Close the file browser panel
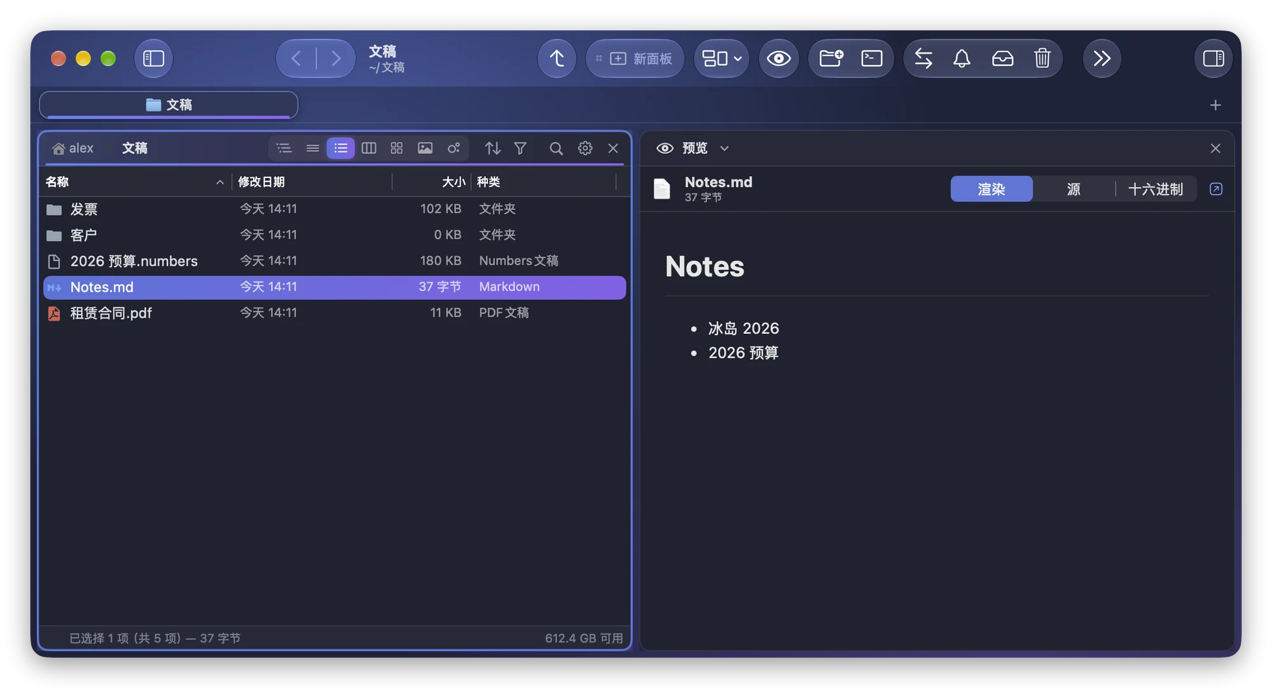 click(x=613, y=148)
